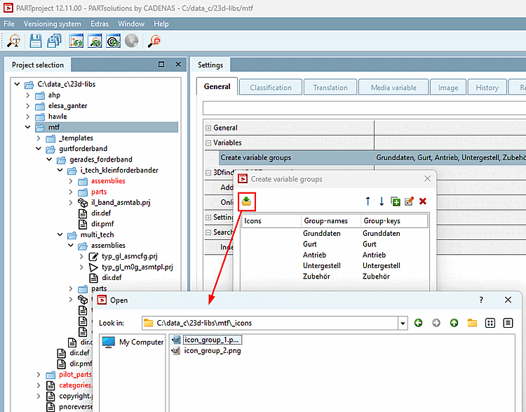Click the search field above settings list
Screen dimensions: 526x412
tap(364, 108)
